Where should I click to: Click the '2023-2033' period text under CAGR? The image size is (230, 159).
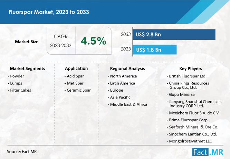pyautogui.click(x=60, y=46)
